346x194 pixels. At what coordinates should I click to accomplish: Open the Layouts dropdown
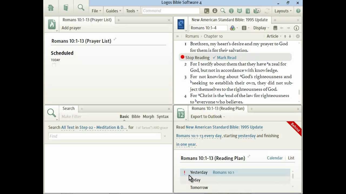pos(283,11)
